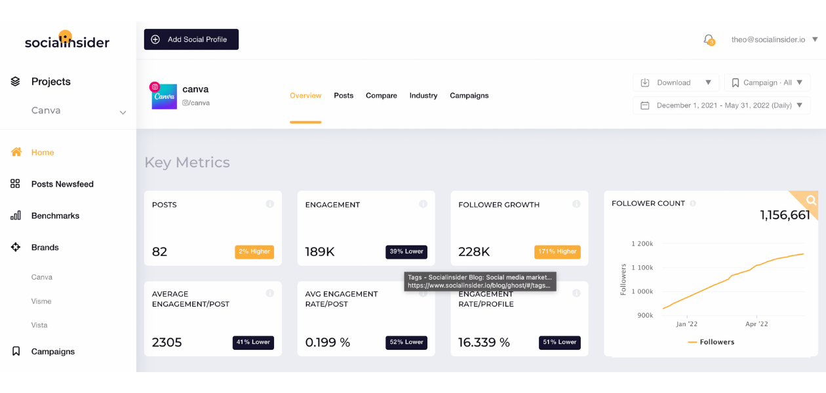The width and height of the screenshot is (826, 393).
Task: Click the 41% Lower badge
Action: point(253,342)
